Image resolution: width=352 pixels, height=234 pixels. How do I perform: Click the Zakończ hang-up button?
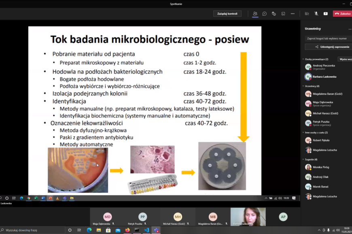pyautogui.click(x=342, y=14)
